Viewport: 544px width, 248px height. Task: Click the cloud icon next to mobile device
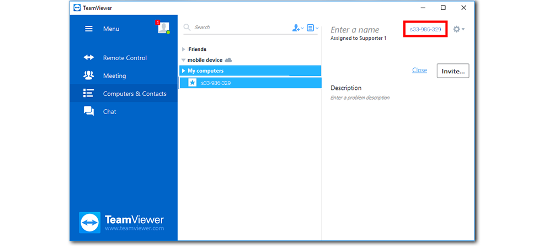(x=228, y=60)
